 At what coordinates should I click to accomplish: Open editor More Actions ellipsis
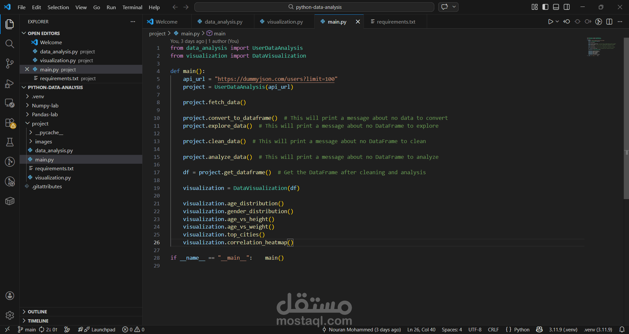[620, 22]
